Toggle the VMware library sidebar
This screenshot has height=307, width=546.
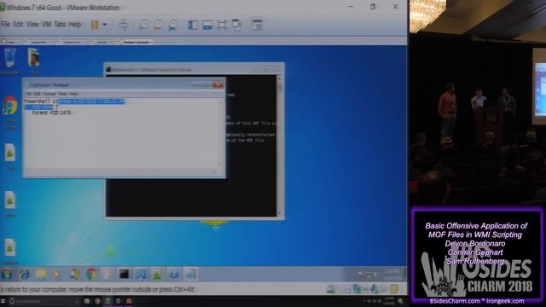pyautogui.click(x=193, y=25)
